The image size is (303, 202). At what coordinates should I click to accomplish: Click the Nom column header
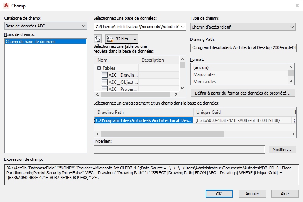[x=116, y=60]
